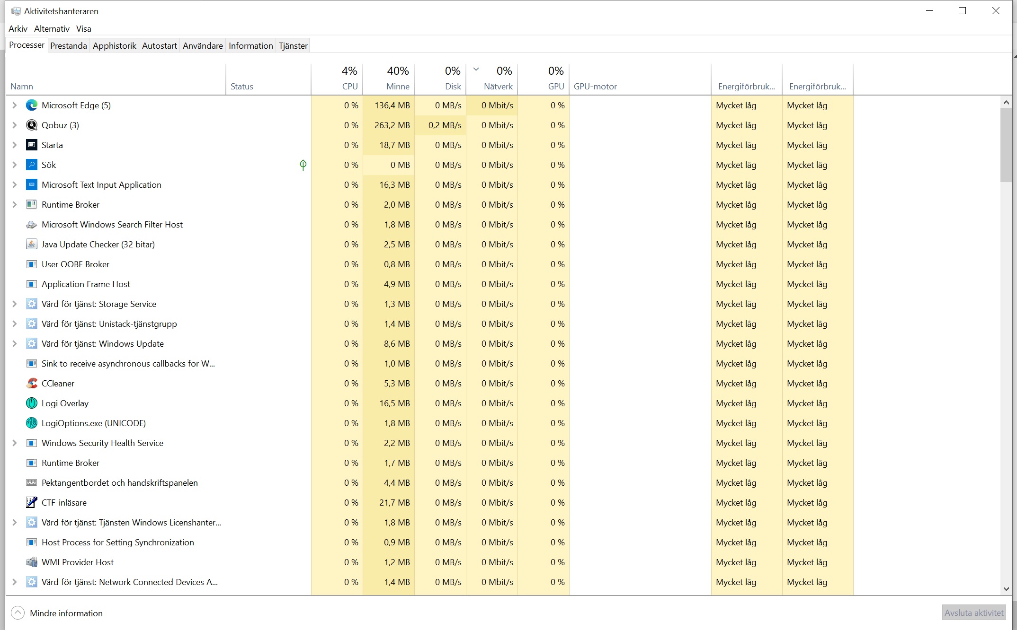
Task: Expand the Qobuz (3) process group
Action: pyautogui.click(x=15, y=125)
